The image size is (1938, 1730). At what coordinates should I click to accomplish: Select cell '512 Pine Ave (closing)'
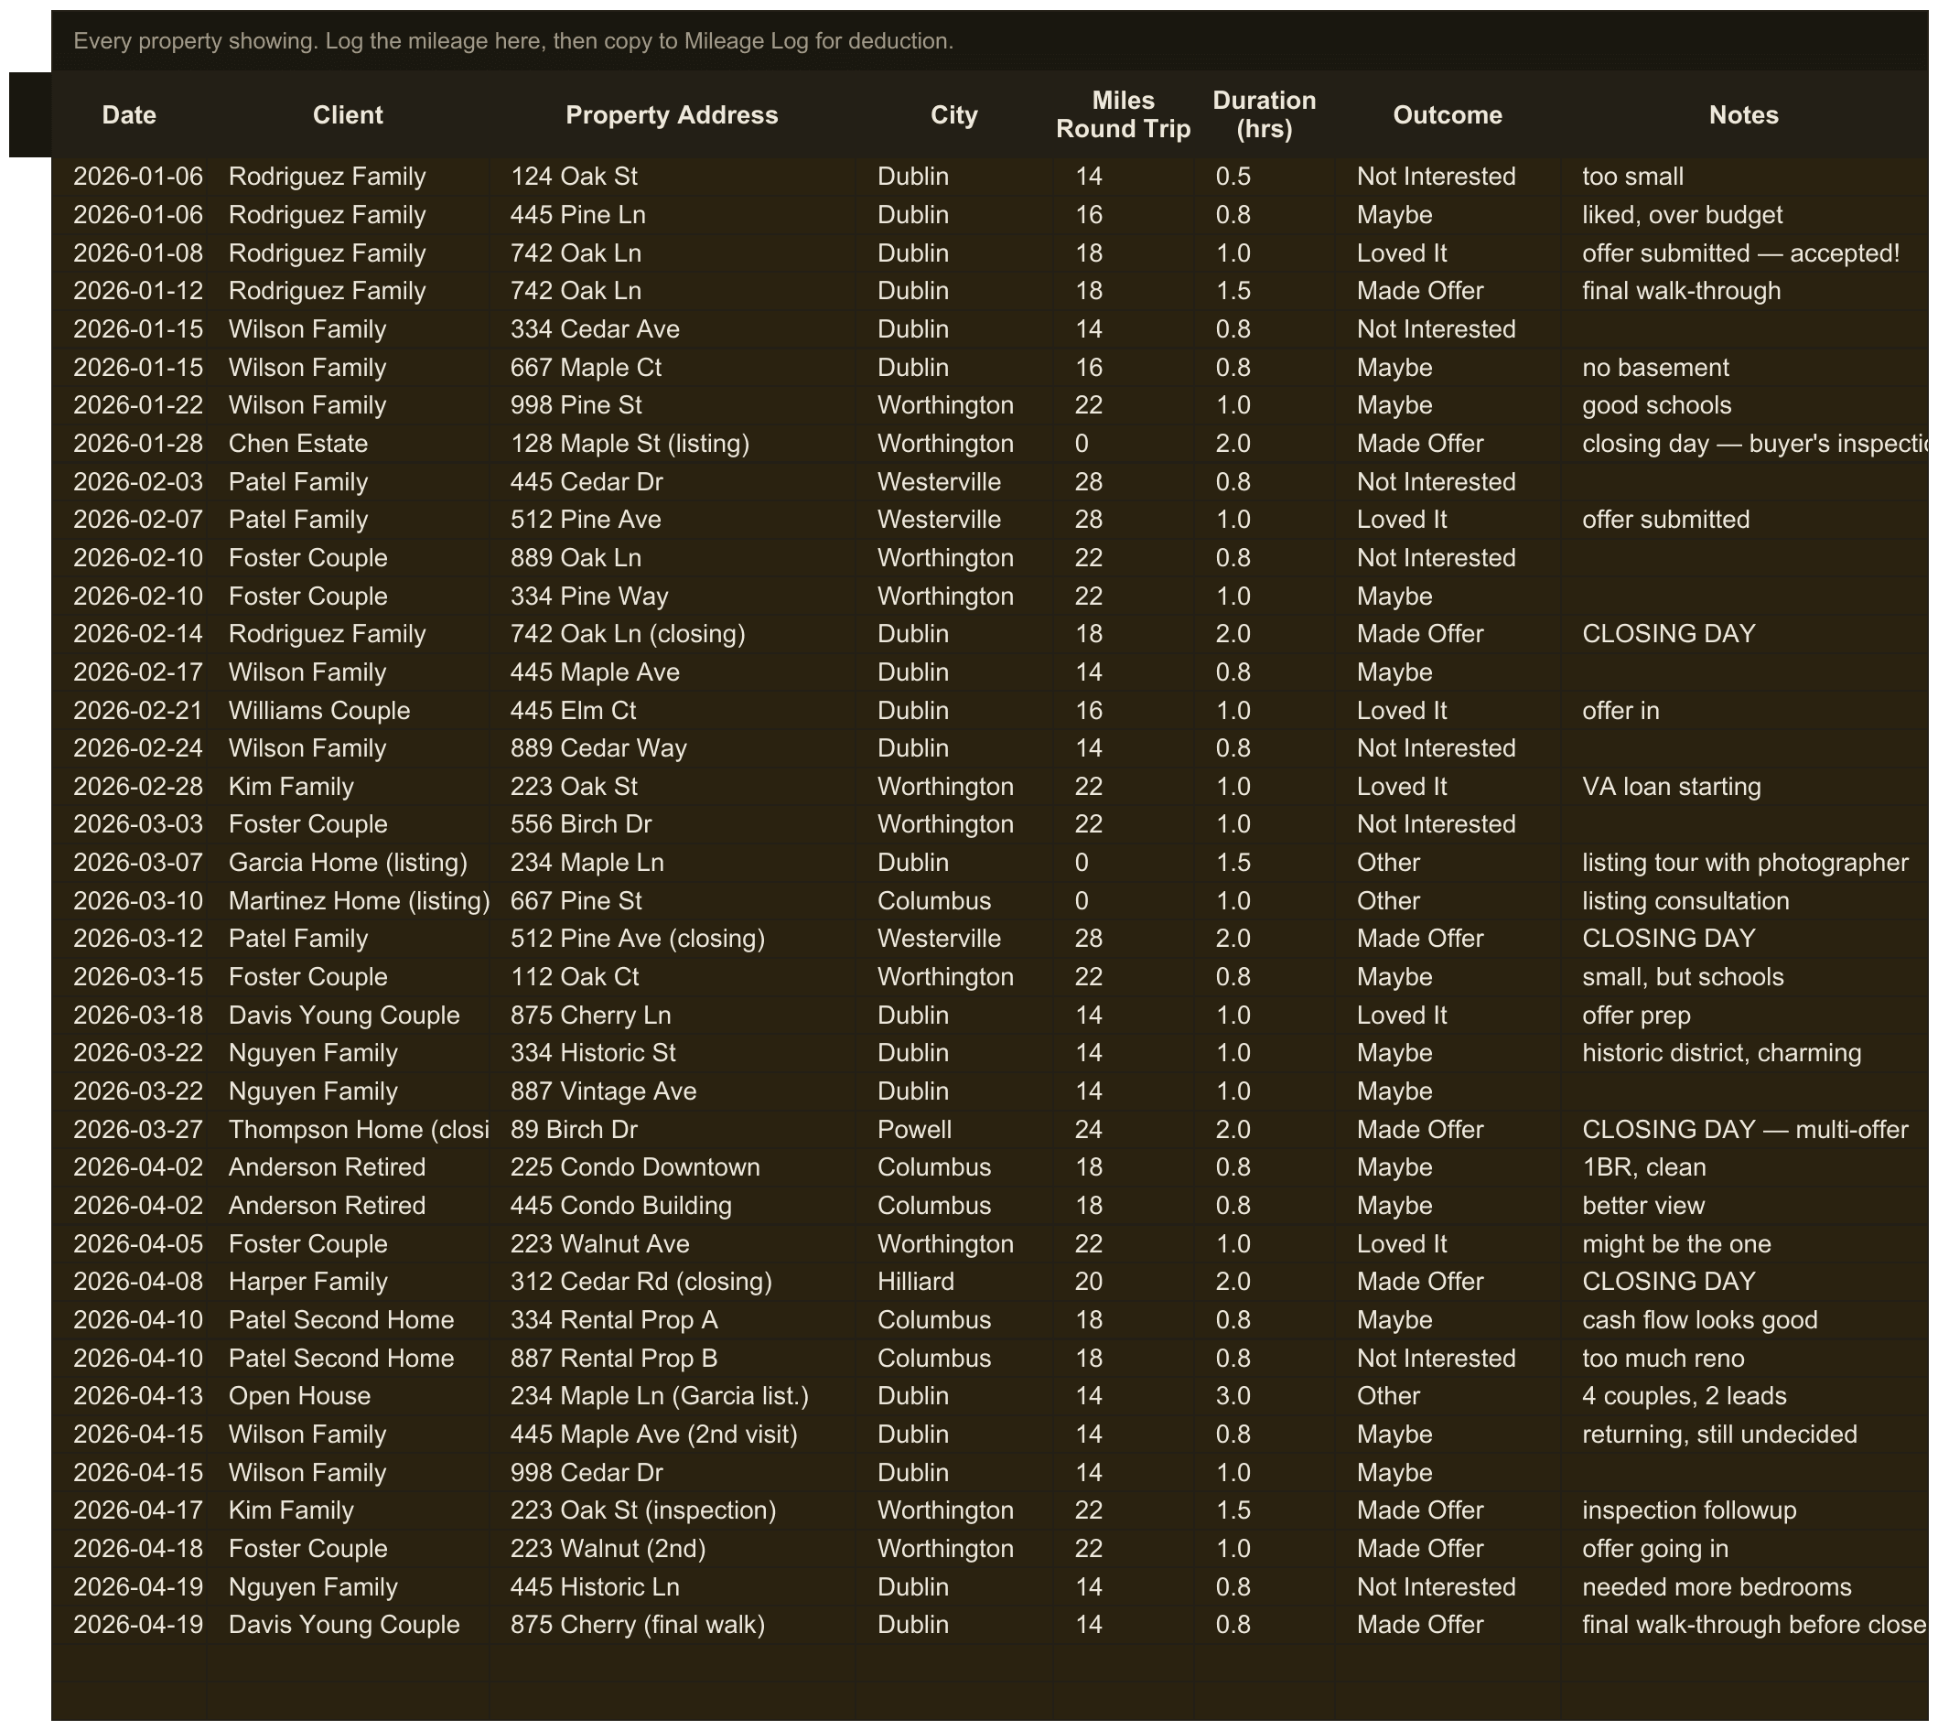click(672, 940)
